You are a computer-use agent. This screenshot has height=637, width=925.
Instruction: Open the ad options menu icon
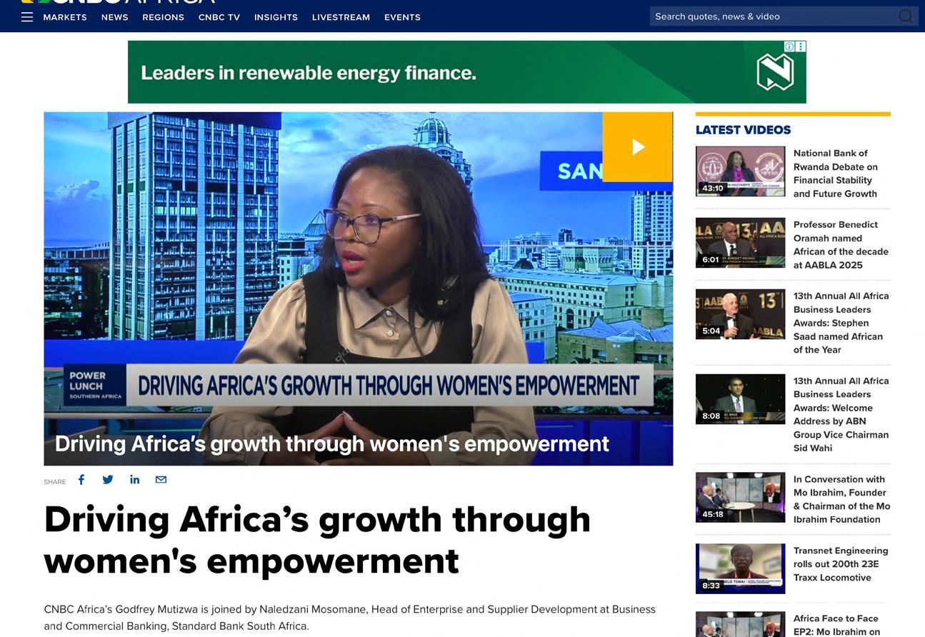click(x=801, y=46)
